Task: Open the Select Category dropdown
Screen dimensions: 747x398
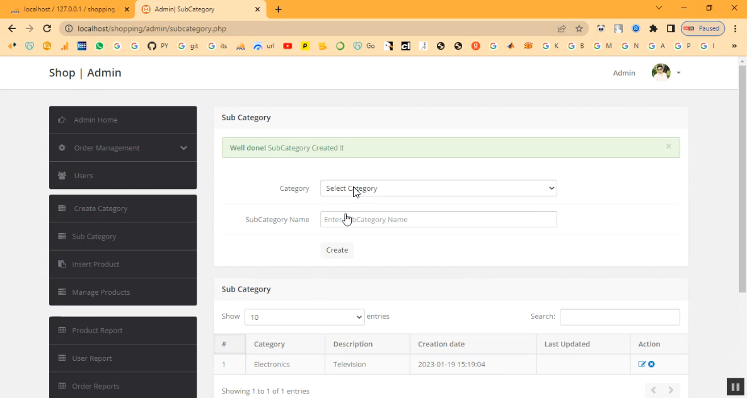Action: point(438,188)
